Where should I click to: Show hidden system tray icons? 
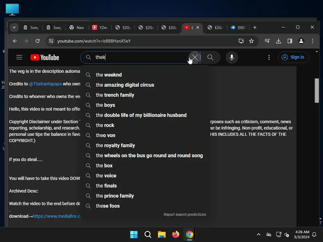click(x=259, y=234)
